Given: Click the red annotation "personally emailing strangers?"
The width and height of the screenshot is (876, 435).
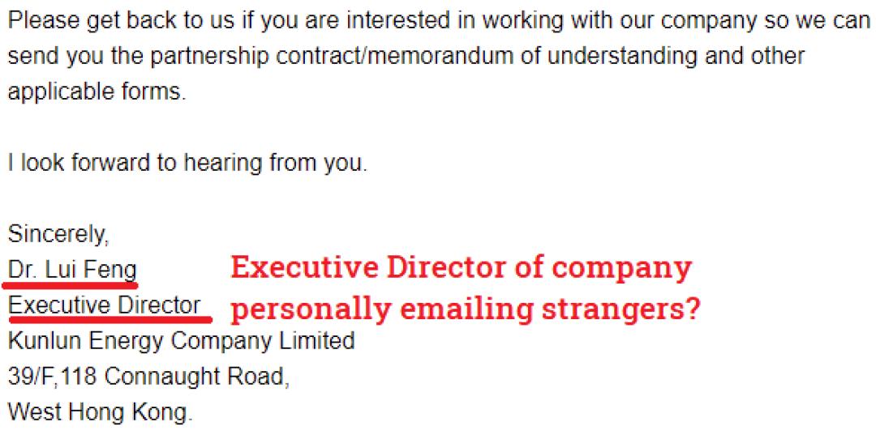Looking at the screenshot, I should (466, 309).
